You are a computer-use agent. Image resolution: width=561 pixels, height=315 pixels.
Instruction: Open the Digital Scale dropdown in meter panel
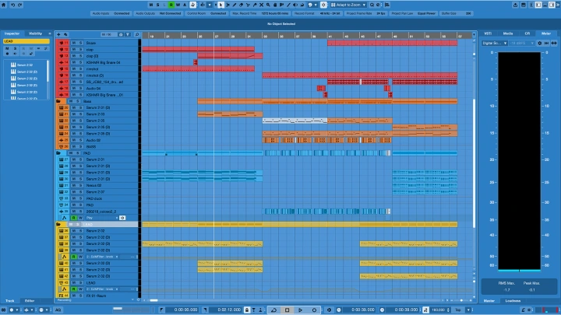coord(494,44)
